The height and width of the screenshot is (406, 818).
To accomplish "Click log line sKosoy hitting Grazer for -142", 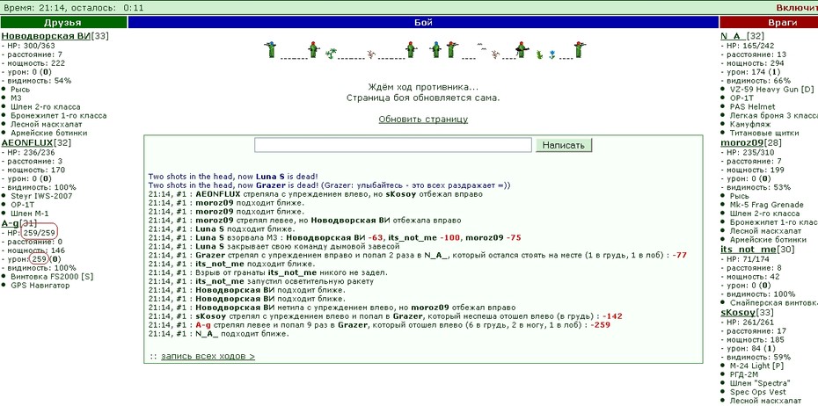I will [385, 316].
